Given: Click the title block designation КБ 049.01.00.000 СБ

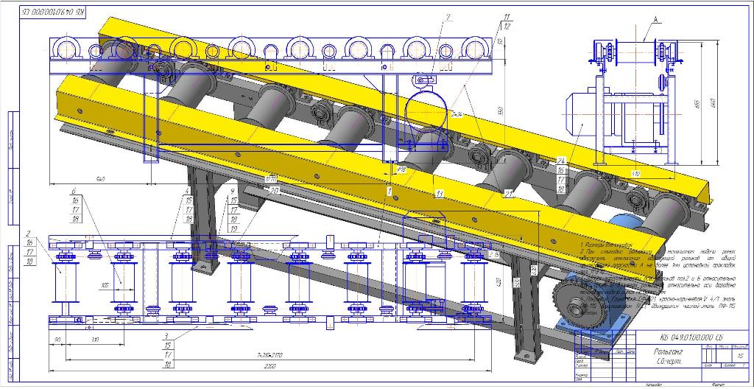Looking at the screenshot, I should [692, 337].
